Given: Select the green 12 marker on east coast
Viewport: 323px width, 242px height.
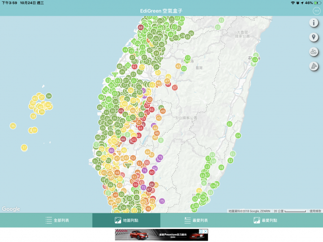Looking at the screenshot, I should click(x=230, y=160).
